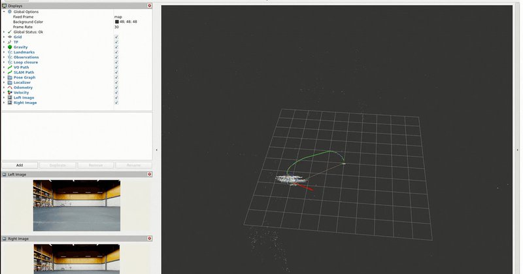This screenshot has width=523, height=274.
Task: Collapse the Global Options tree node
Action: pos(4,12)
